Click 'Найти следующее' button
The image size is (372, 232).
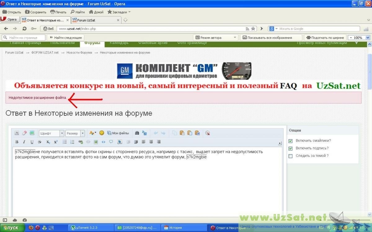(x=66, y=38)
